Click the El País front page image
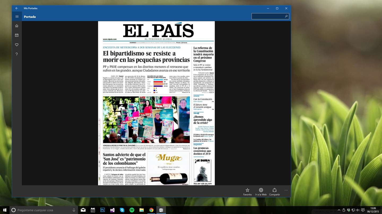382x214 pixels. [x=156, y=103]
